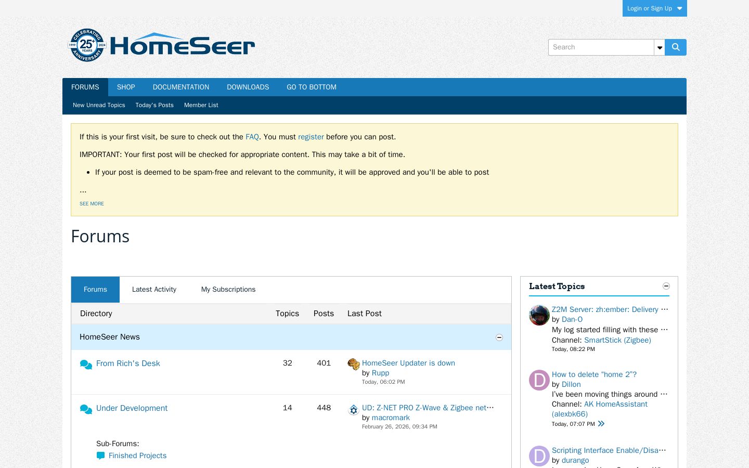This screenshot has height=468, width=749.
Task: Click the Topics count 32
Action: 288,363
